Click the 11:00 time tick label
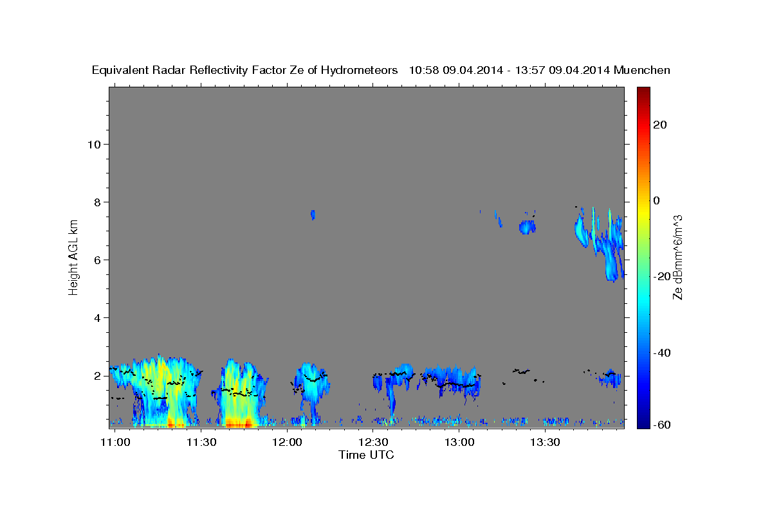The image size is (772, 514). coord(116,443)
